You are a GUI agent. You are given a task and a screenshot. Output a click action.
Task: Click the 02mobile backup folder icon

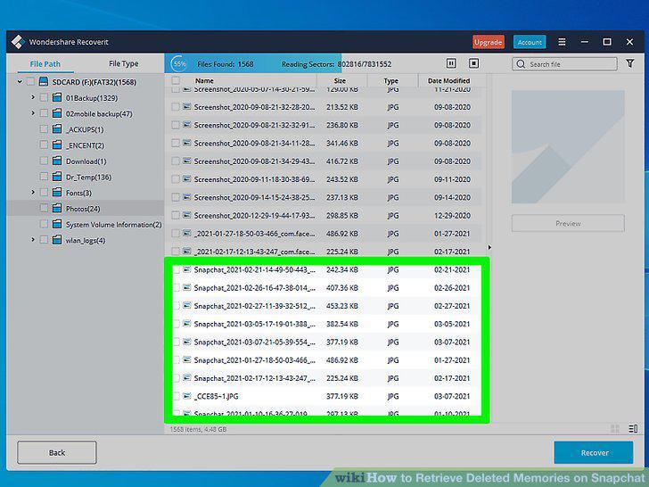coord(57,113)
